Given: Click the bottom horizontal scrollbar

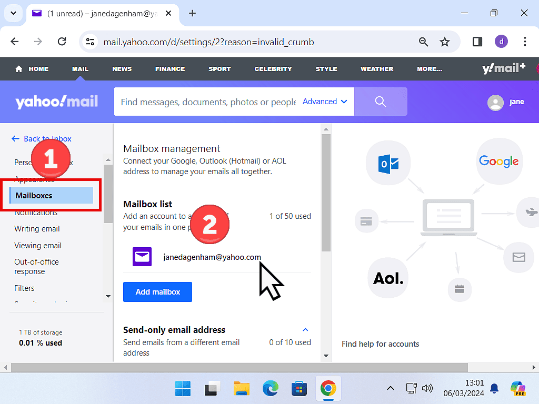Looking at the screenshot, I should click(237, 367).
